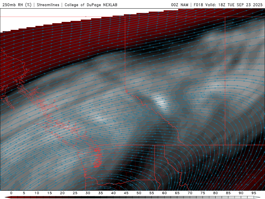
Task: Click the '80' colorbar value label
Action: pos(216,193)
